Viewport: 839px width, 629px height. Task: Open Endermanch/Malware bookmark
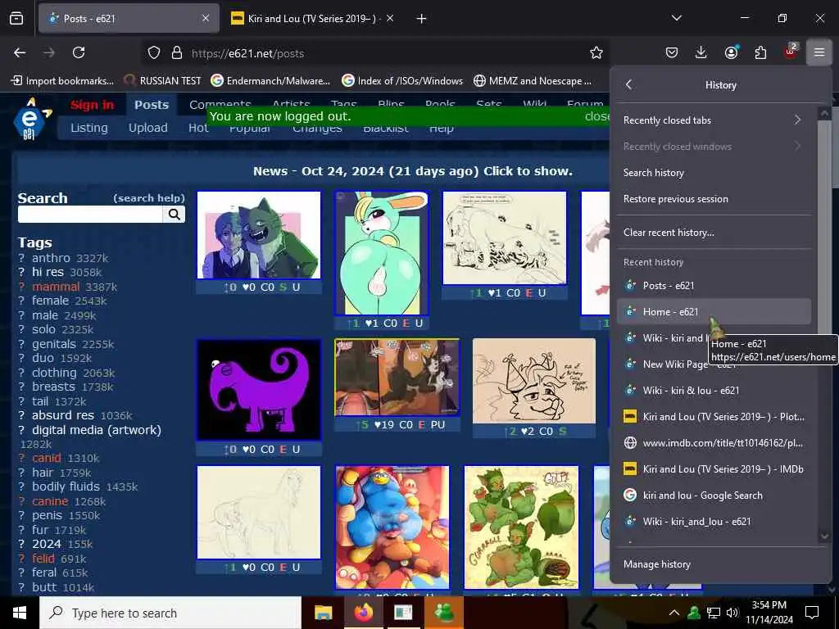tap(270, 81)
